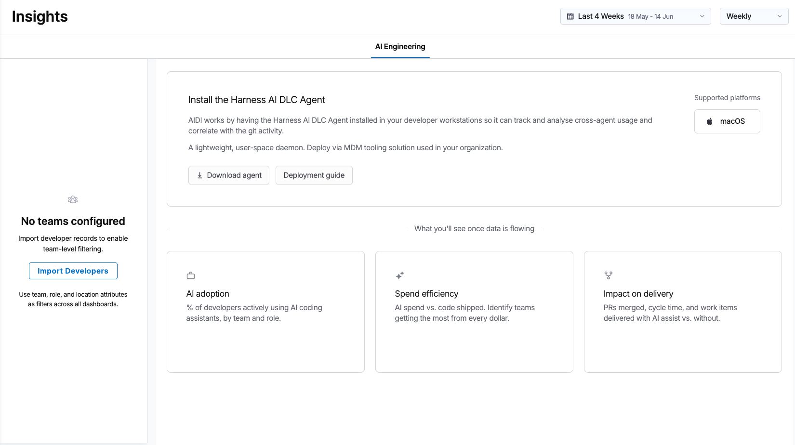Click the Import Developers button
The image size is (795, 445).
pos(73,271)
